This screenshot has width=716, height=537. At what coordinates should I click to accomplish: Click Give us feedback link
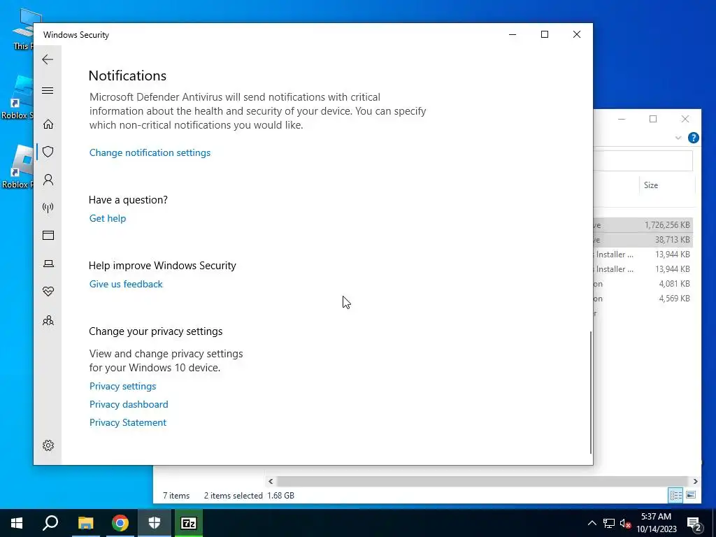[x=126, y=284]
